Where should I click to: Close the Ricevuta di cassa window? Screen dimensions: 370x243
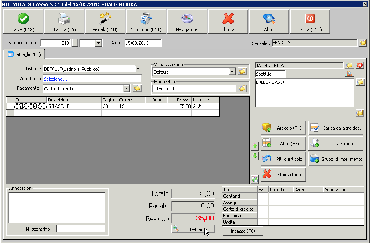click(x=365, y=4)
